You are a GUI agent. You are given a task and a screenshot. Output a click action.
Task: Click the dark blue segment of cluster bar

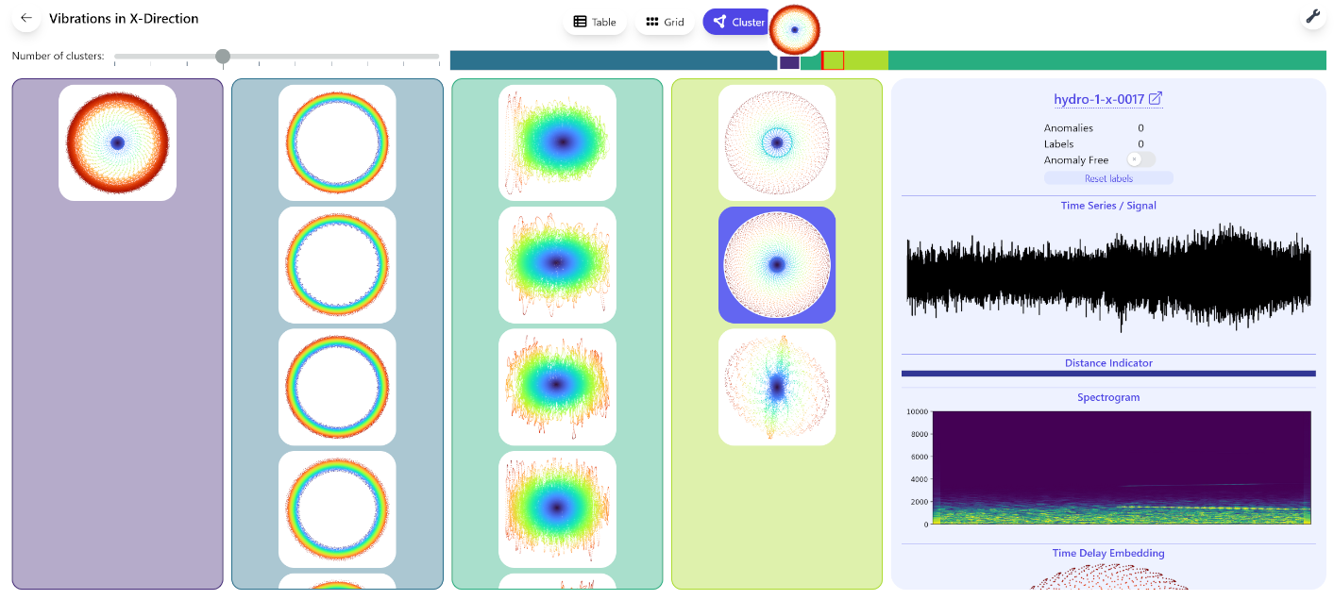tap(613, 60)
